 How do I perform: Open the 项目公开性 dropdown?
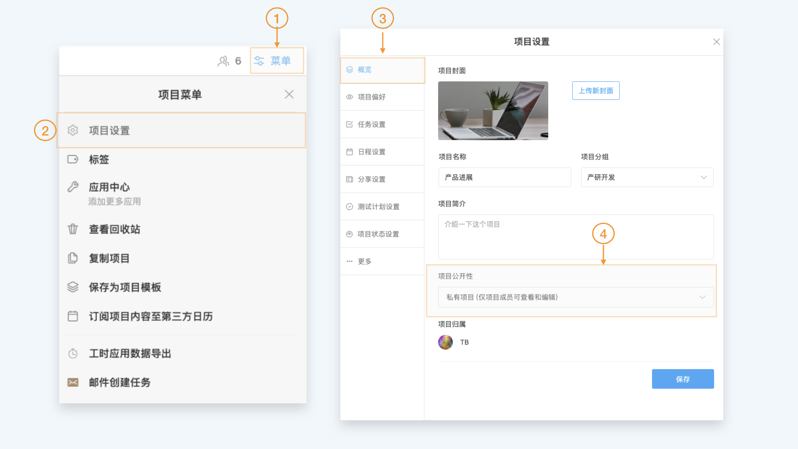point(576,297)
